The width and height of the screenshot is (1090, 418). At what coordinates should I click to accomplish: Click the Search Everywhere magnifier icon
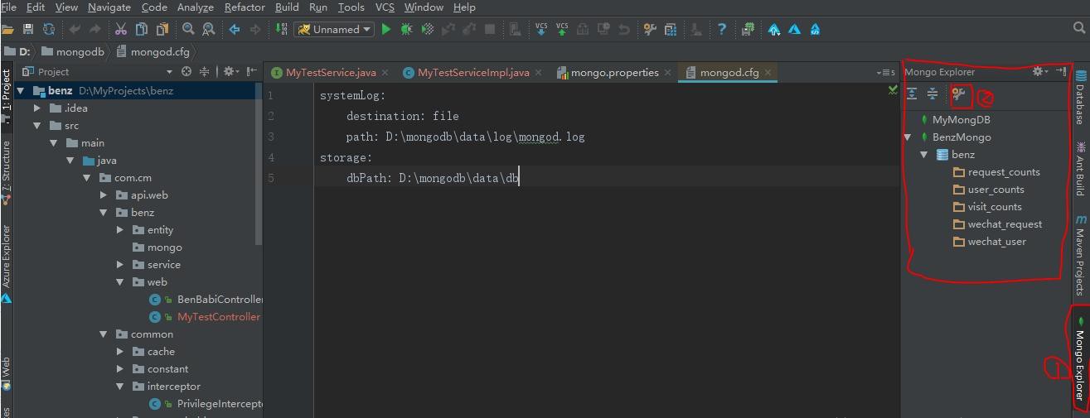point(1078,28)
